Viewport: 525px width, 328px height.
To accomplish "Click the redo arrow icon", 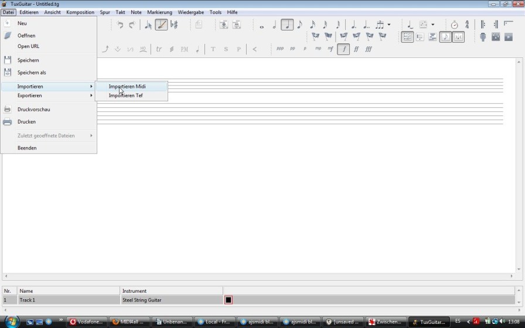I will [x=132, y=25].
